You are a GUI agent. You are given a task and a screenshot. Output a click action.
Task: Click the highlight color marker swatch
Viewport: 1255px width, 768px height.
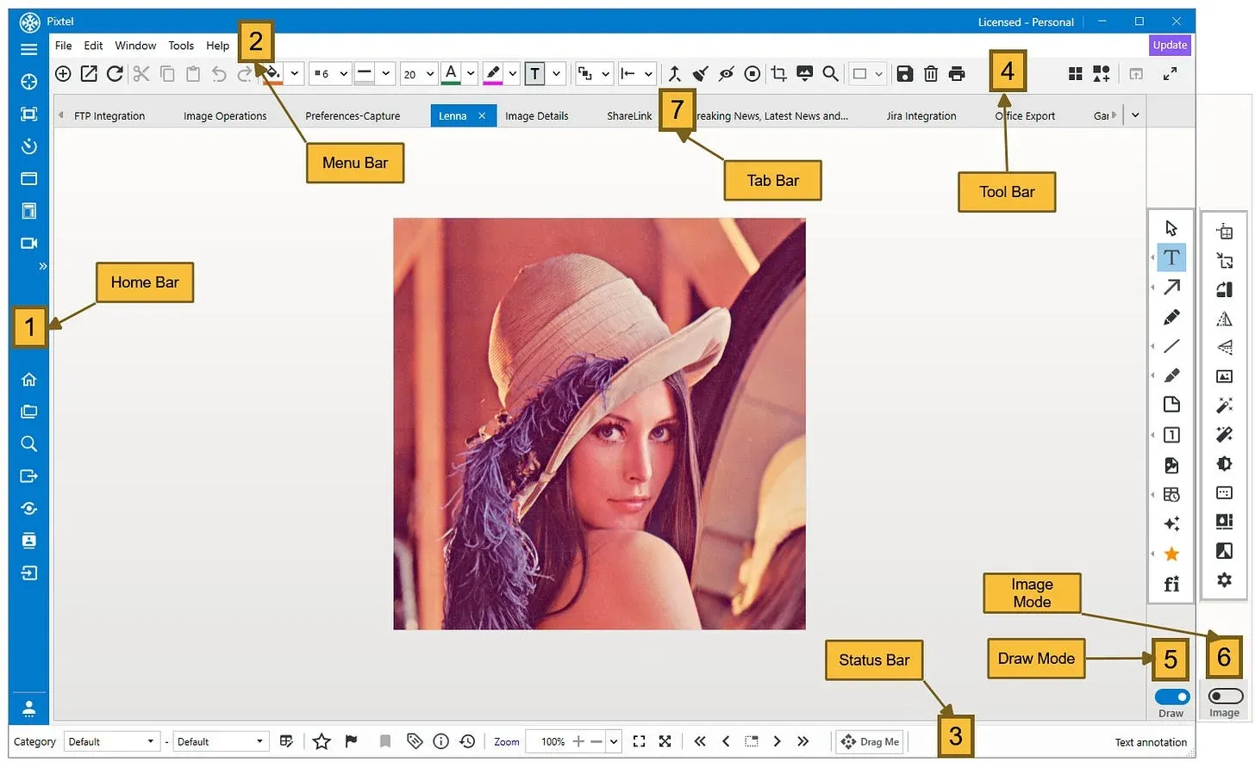pos(493,74)
